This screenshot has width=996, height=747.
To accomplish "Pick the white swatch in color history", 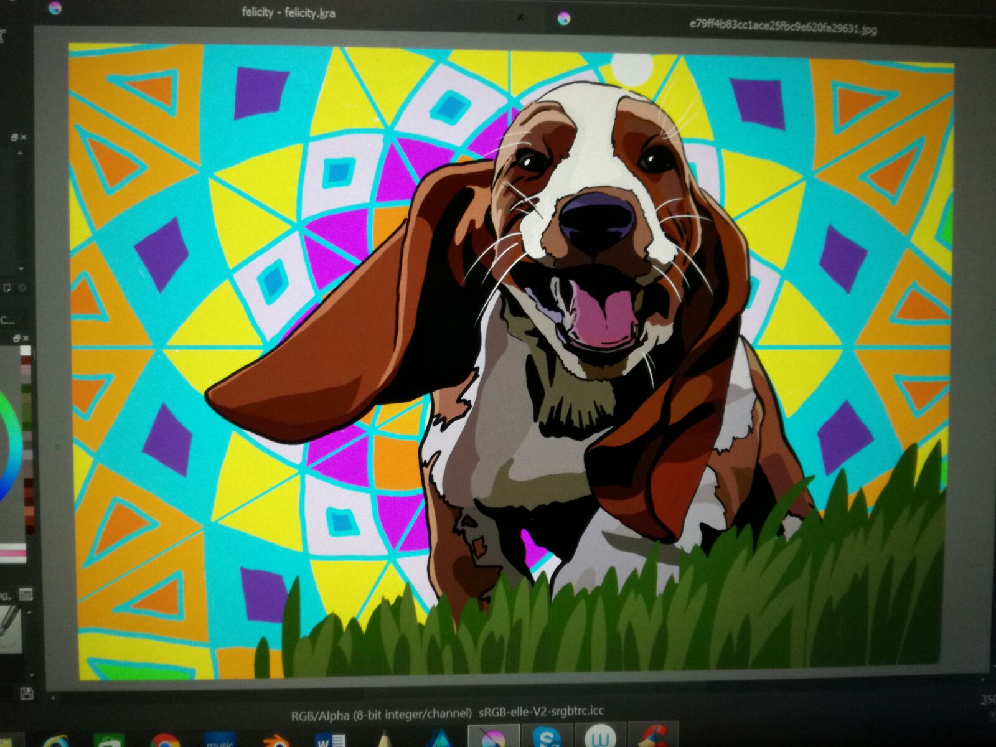I will 26,351.
